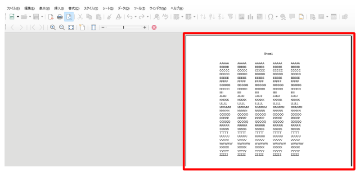Expand the Column options dropdown arrow

(194, 17)
